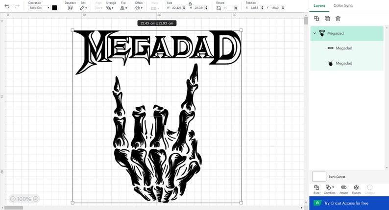Click the Blank Canvas swatch
389x210 pixels.
[319, 177]
